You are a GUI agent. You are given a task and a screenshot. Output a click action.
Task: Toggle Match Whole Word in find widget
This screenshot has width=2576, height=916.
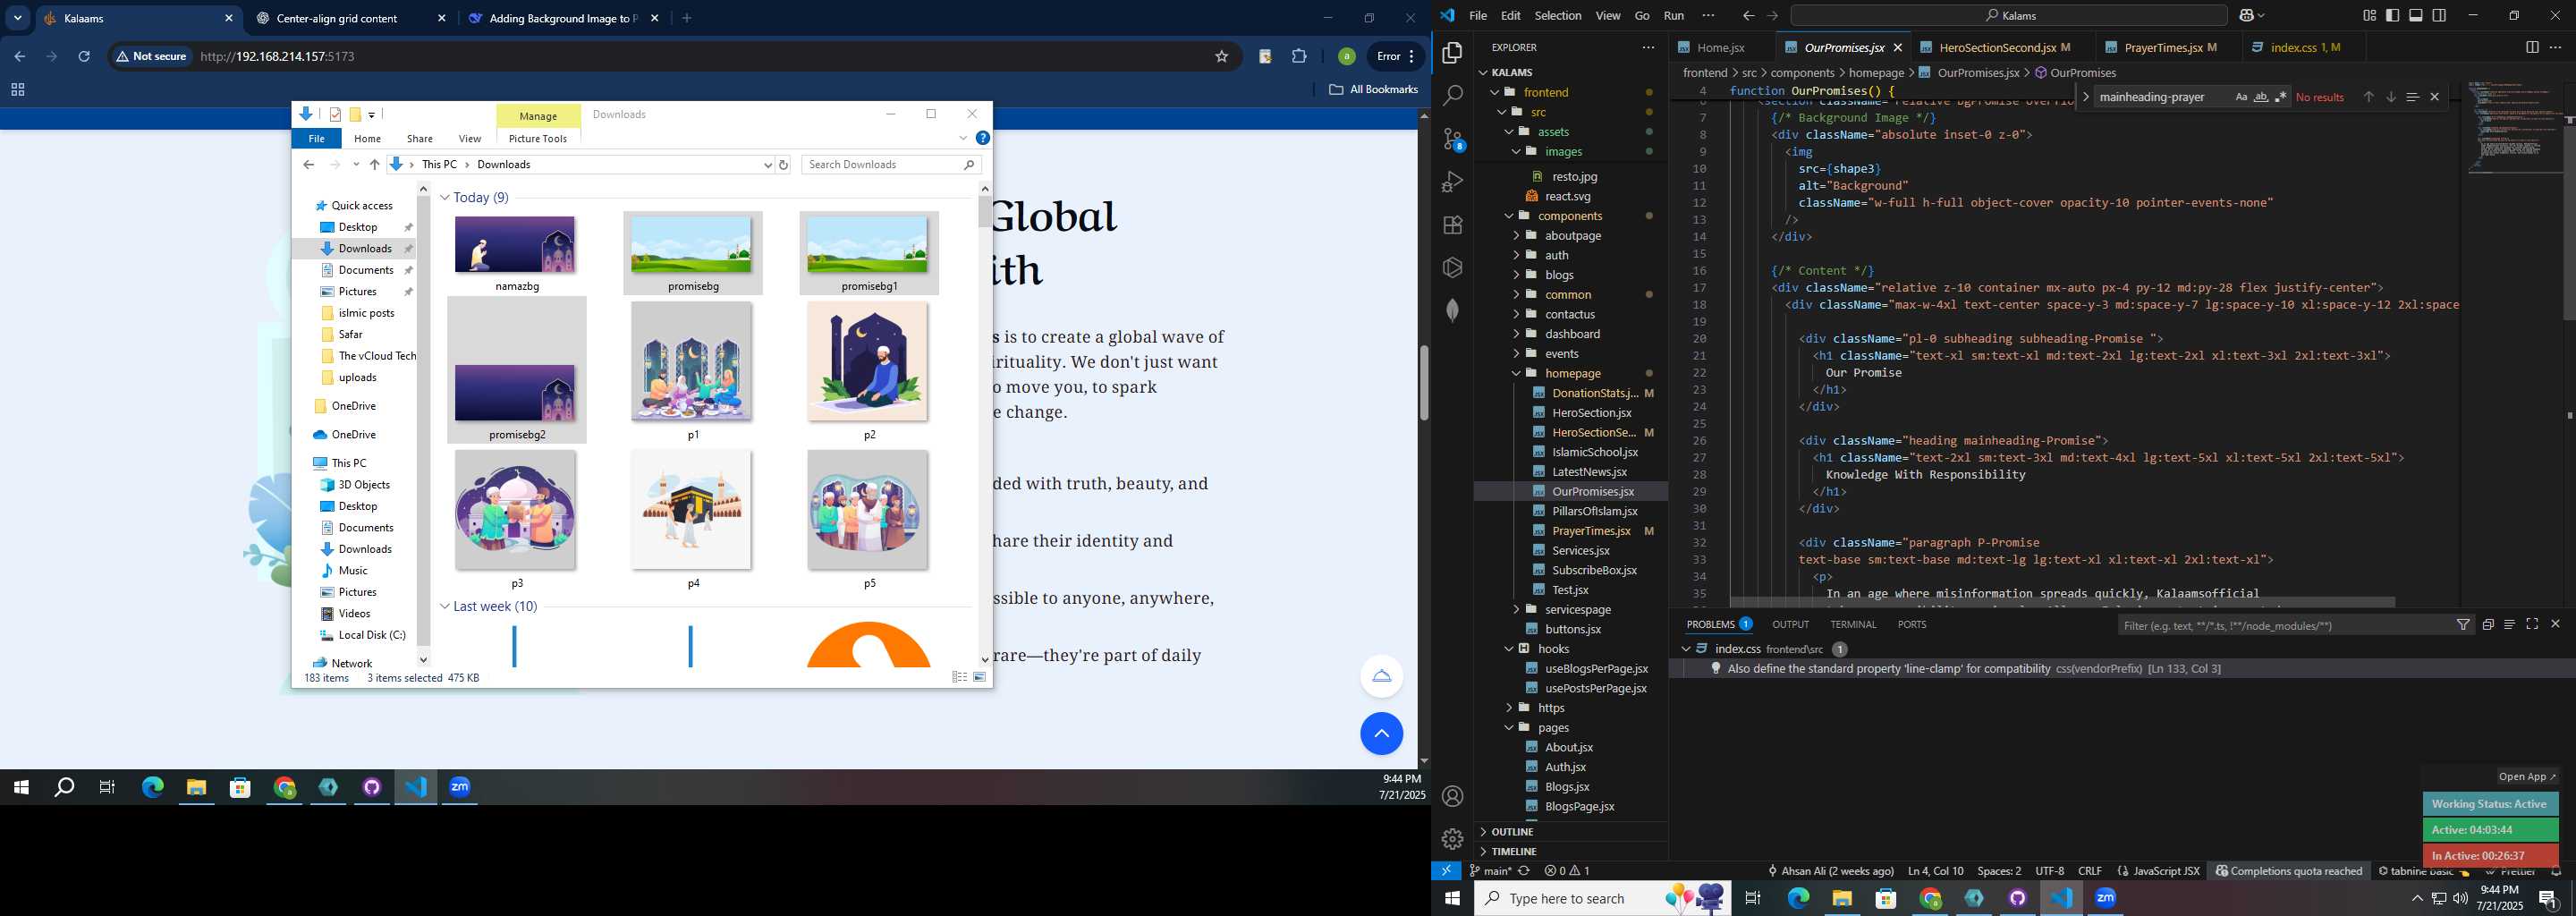click(x=2260, y=97)
